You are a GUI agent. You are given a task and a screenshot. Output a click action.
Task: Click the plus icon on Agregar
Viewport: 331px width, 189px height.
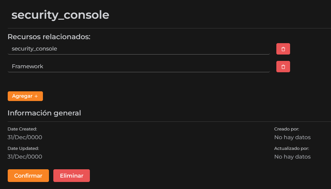pos(36,96)
